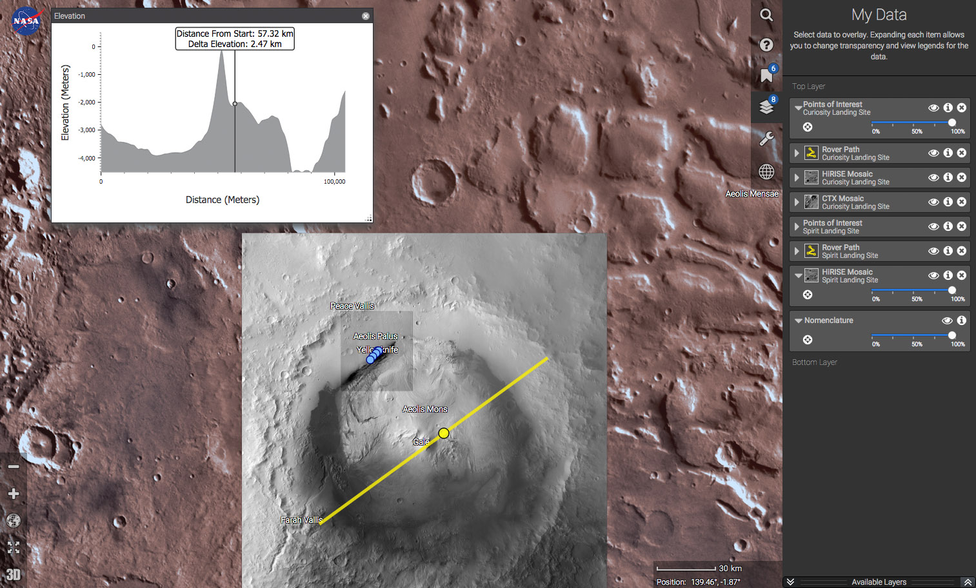
Task: Open the help panel
Action: (766, 44)
